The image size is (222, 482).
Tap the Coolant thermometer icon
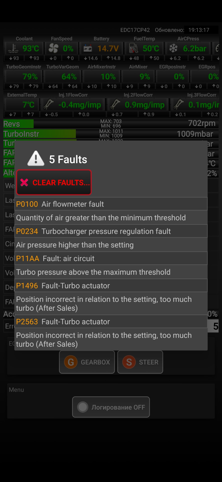[x=13, y=48]
